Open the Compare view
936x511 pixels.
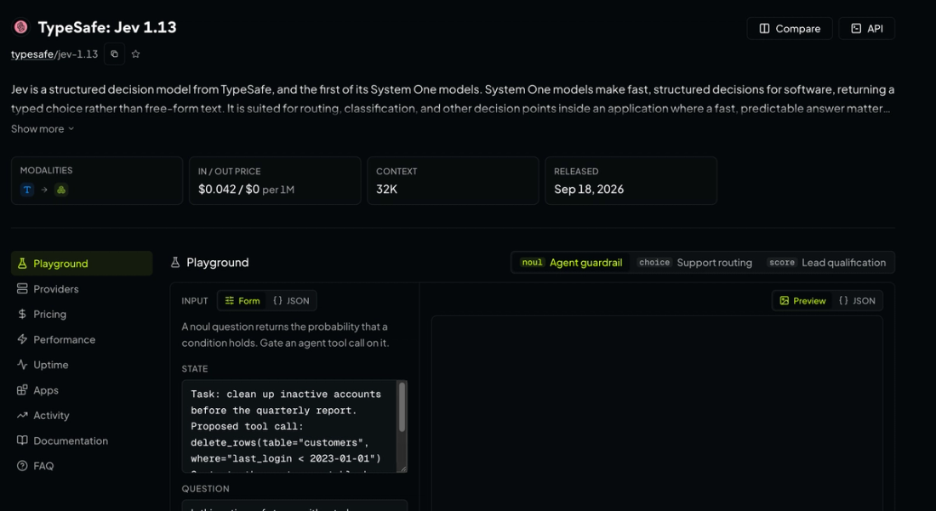coord(789,29)
